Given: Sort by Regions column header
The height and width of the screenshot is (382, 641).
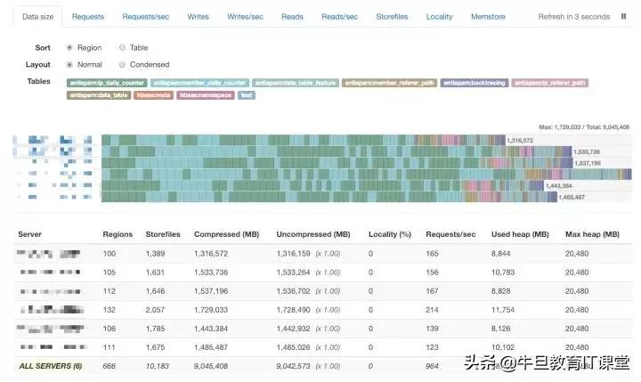Looking at the screenshot, I should click(x=118, y=234).
